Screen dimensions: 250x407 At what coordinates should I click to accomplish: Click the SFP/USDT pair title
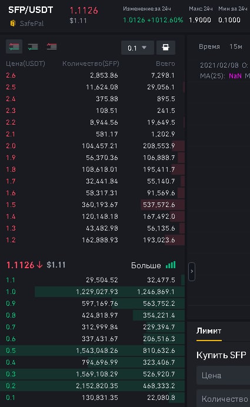coord(31,10)
